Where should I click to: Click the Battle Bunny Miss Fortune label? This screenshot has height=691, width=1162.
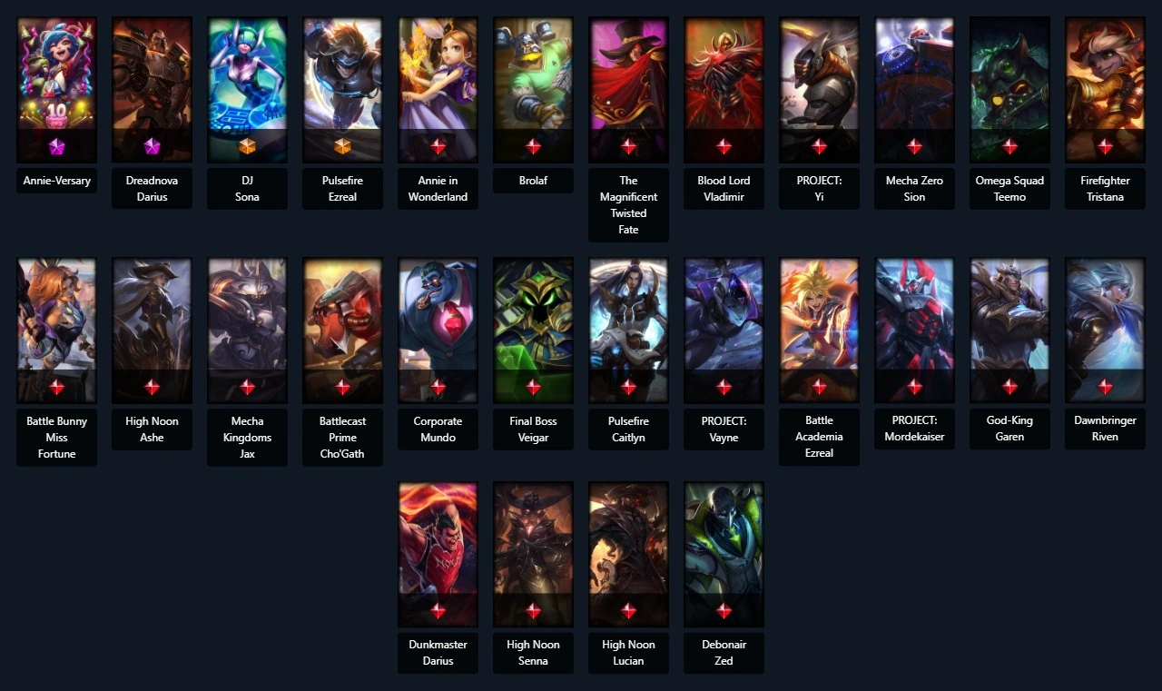click(x=56, y=437)
